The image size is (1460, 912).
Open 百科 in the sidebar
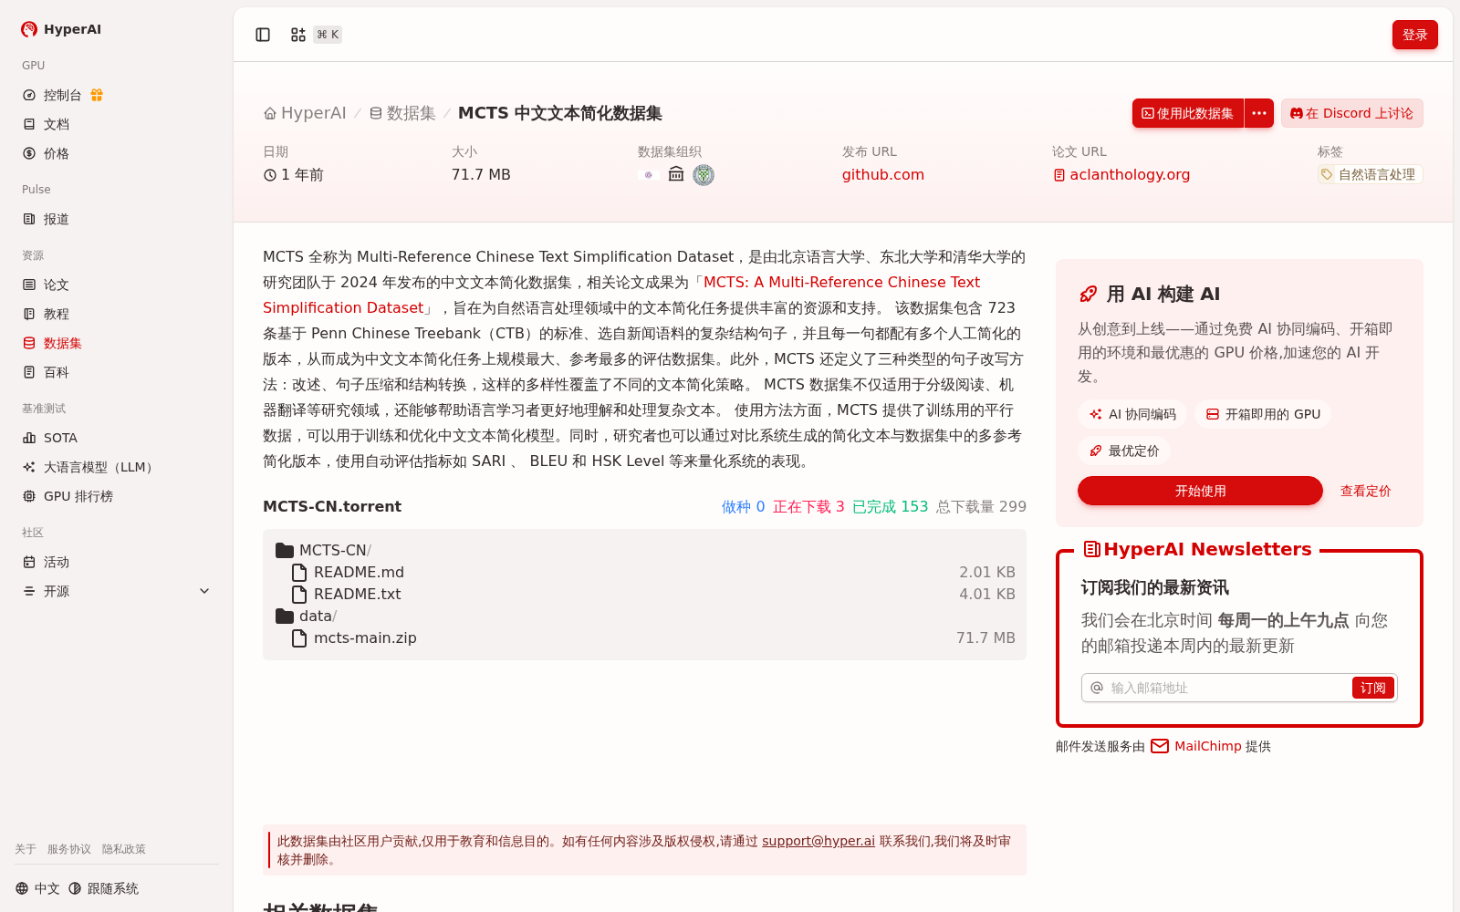coord(46,372)
